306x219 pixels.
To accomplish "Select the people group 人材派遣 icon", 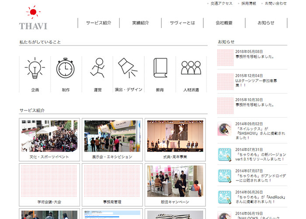I will point(191,67).
